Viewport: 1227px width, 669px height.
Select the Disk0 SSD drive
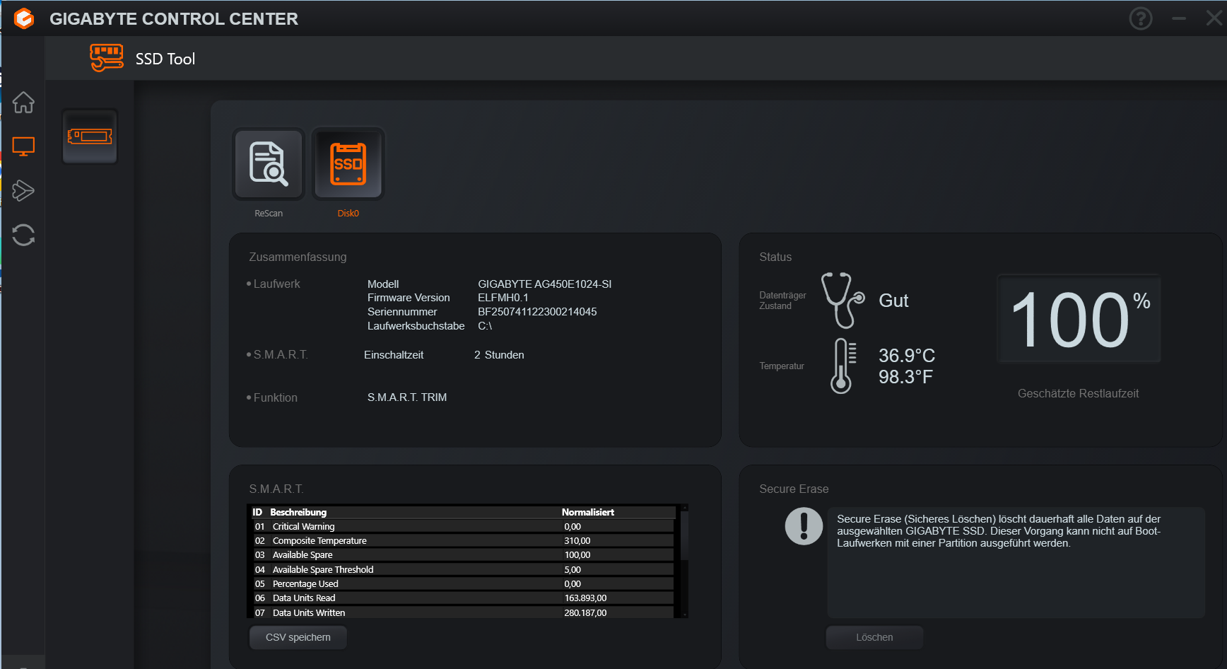[x=348, y=164]
